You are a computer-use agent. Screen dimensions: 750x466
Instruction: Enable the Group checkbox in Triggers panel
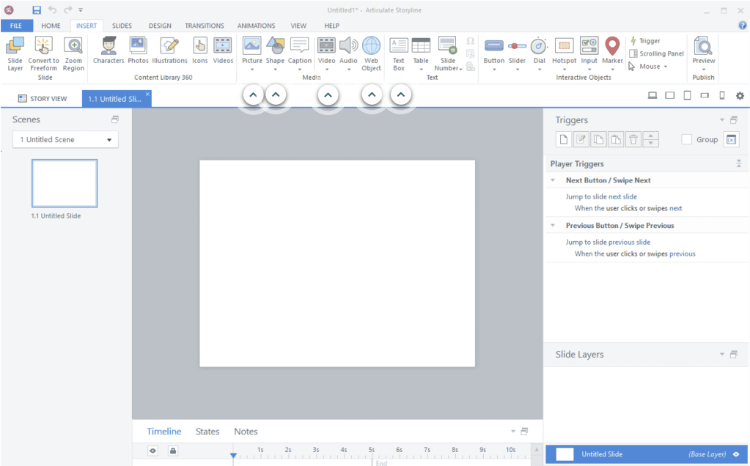coord(687,139)
